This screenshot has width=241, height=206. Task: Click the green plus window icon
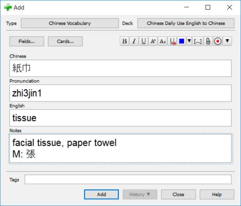(8, 7)
